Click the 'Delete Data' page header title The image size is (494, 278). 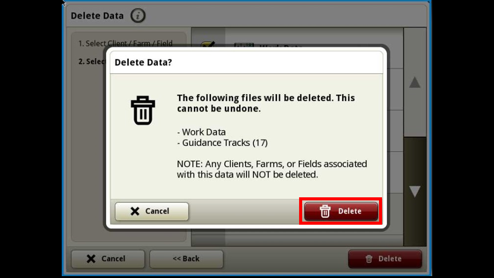(97, 16)
